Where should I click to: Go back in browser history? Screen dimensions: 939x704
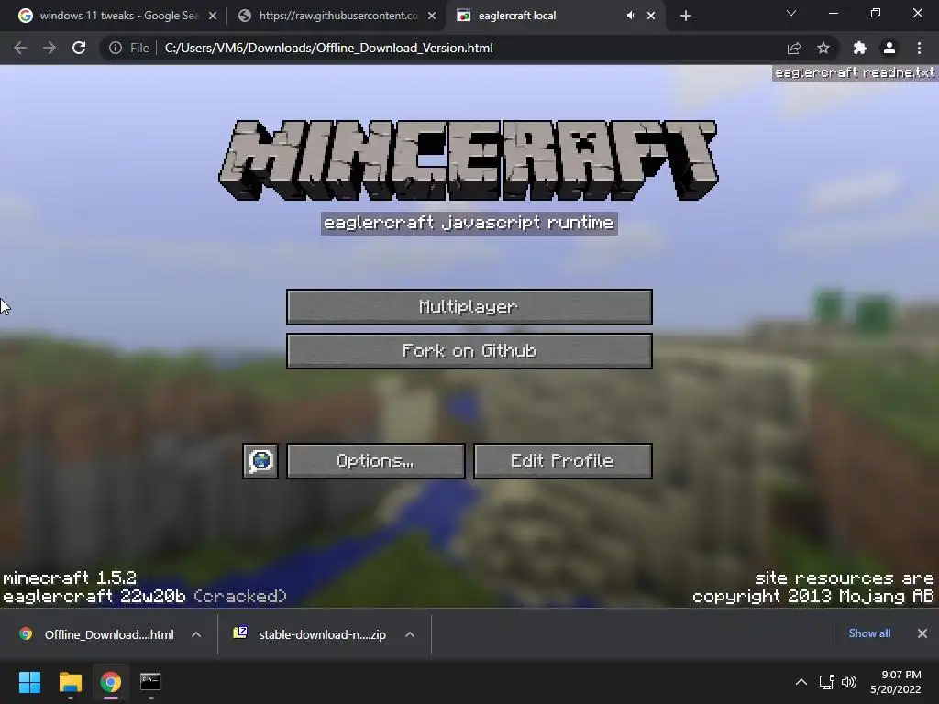(x=20, y=48)
